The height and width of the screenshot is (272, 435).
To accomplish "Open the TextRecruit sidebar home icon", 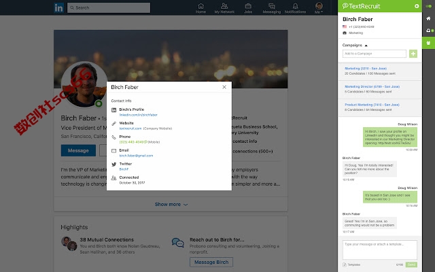I will (429, 18).
